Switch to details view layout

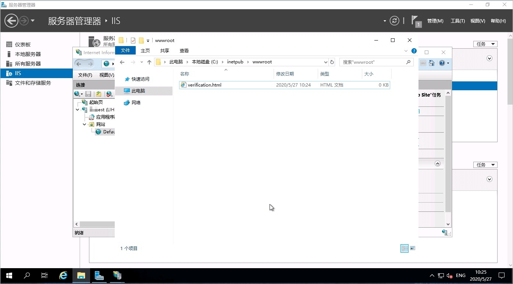(405, 248)
